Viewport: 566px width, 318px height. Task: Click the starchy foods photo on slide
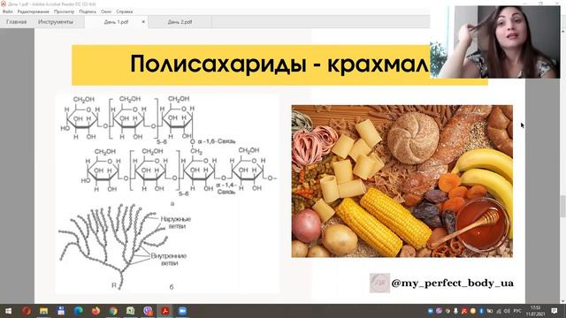402,181
